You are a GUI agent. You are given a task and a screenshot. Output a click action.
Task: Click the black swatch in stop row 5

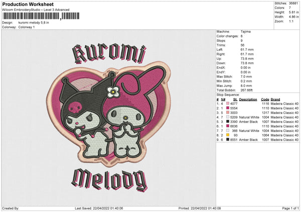click(228, 121)
